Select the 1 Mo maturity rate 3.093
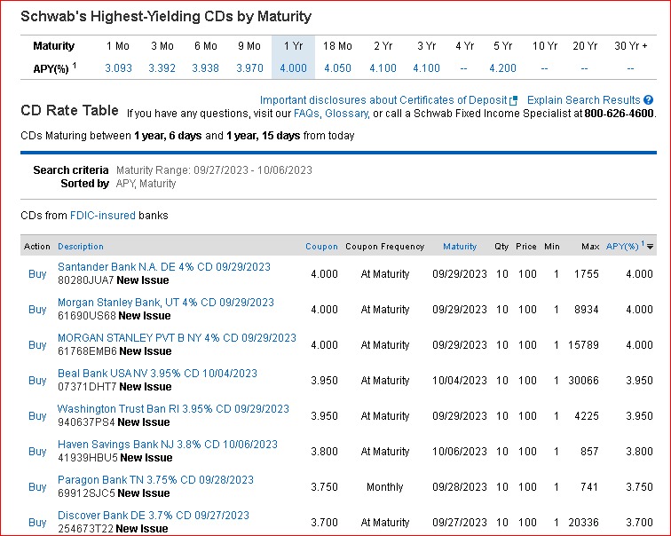This screenshot has height=536, width=671. click(x=118, y=68)
